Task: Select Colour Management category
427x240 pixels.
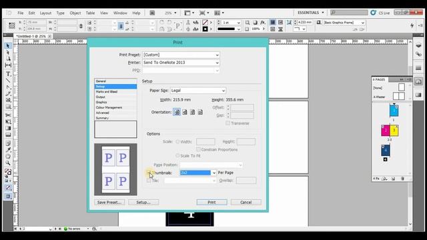Action: tap(115, 107)
